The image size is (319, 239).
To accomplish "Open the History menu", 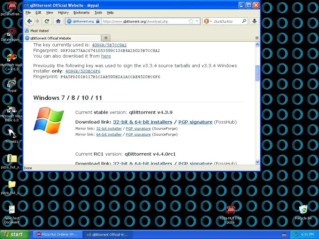I will 63,12.
